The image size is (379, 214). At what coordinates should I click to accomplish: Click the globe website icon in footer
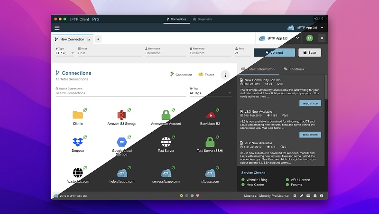click(x=186, y=195)
